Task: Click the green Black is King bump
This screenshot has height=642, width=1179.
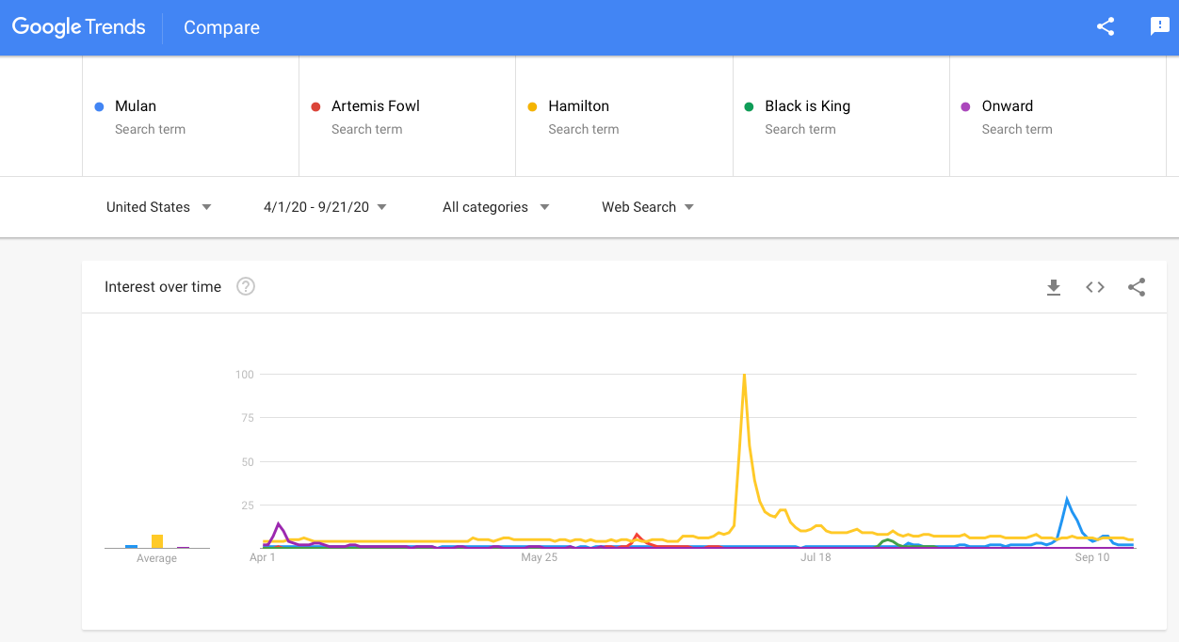Action: [888, 540]
